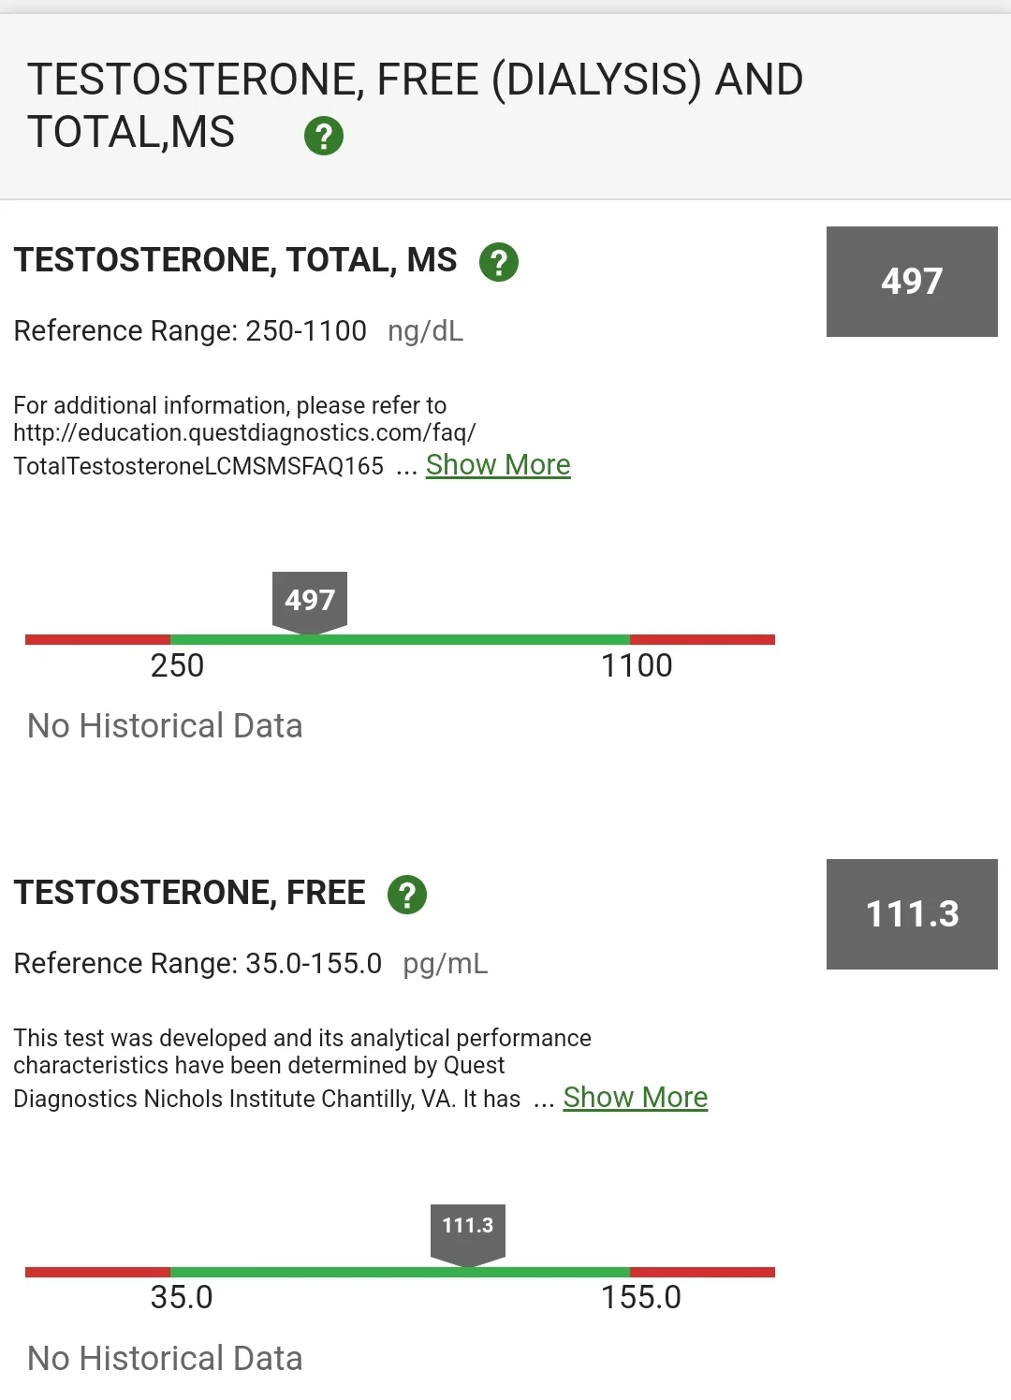1011x1400 pixels.
Task: Click the 155.0 upper limit label
Action: 641,1298
